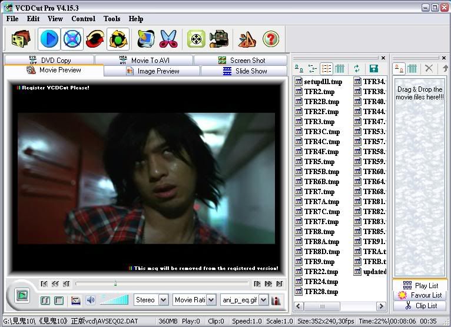Click the double-arrow rewind control
This screenshot has width=451, height=327.
coord(55,284)
